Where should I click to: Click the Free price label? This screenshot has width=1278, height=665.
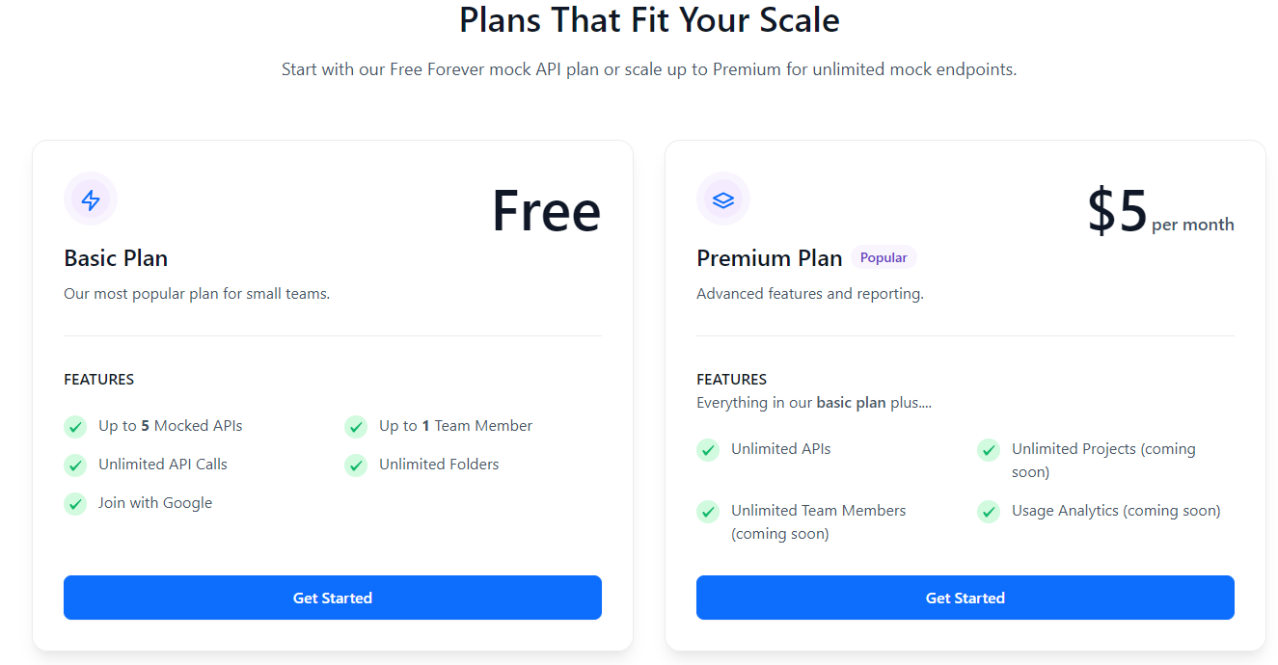point(546,211)
